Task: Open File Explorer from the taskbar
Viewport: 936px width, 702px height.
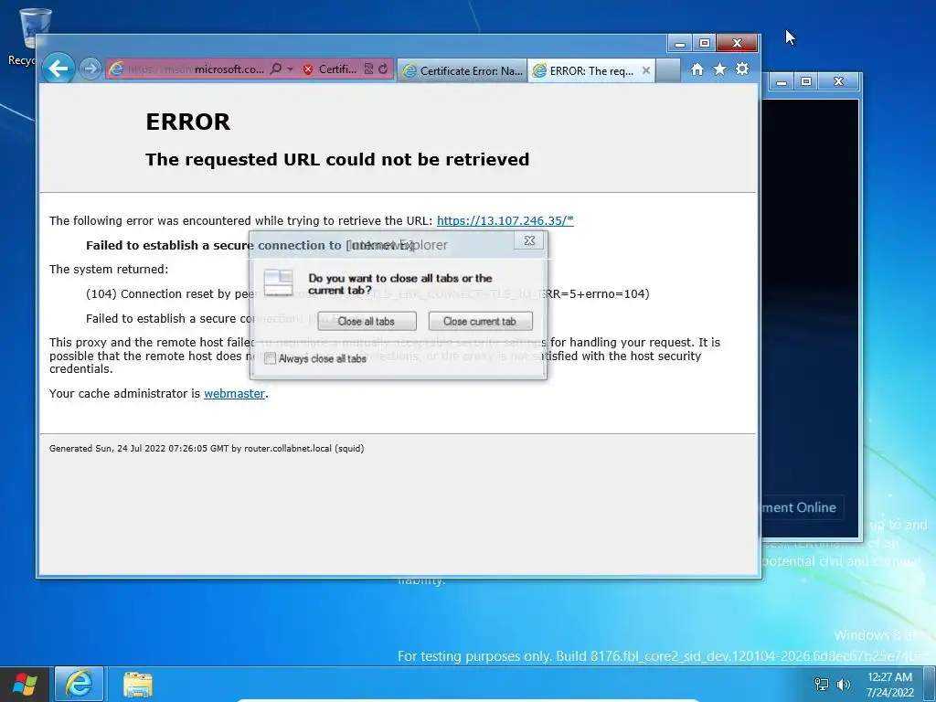Action: click(x=138, y=684)
